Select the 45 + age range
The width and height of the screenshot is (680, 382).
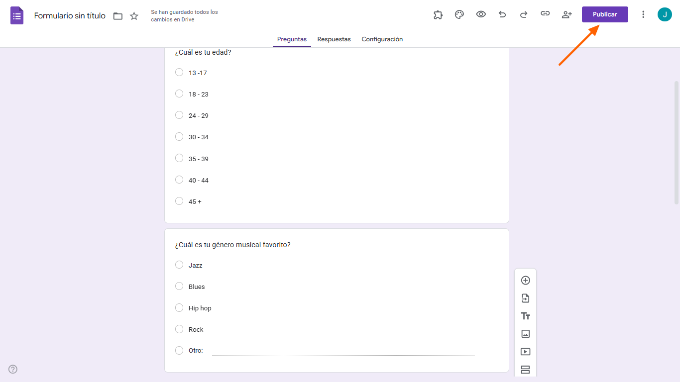(x=179, y=201)
